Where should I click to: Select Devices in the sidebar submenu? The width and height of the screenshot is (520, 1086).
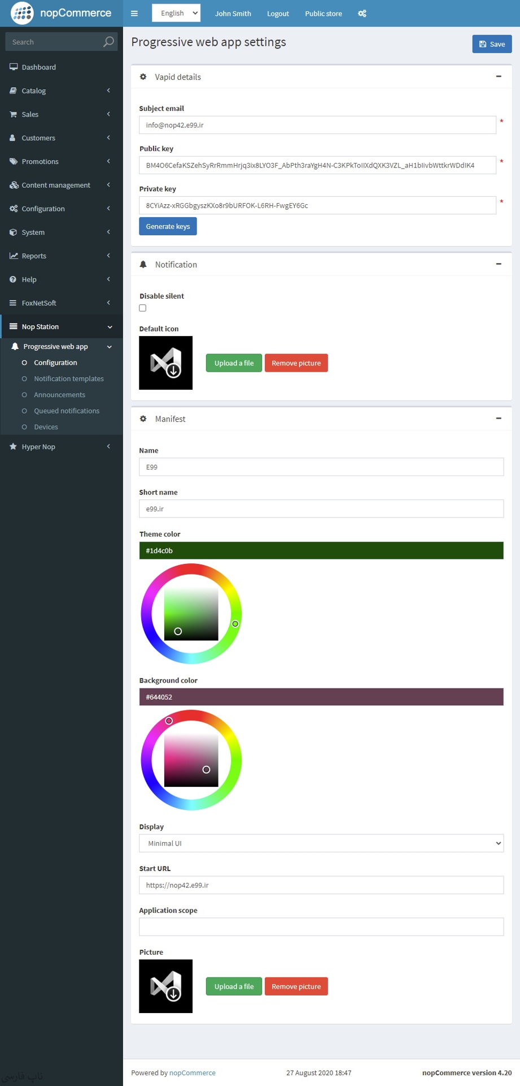click(46, 427)
